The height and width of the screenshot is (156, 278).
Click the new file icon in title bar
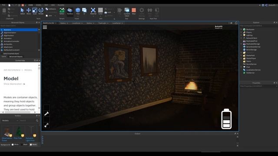click(10, 5)
